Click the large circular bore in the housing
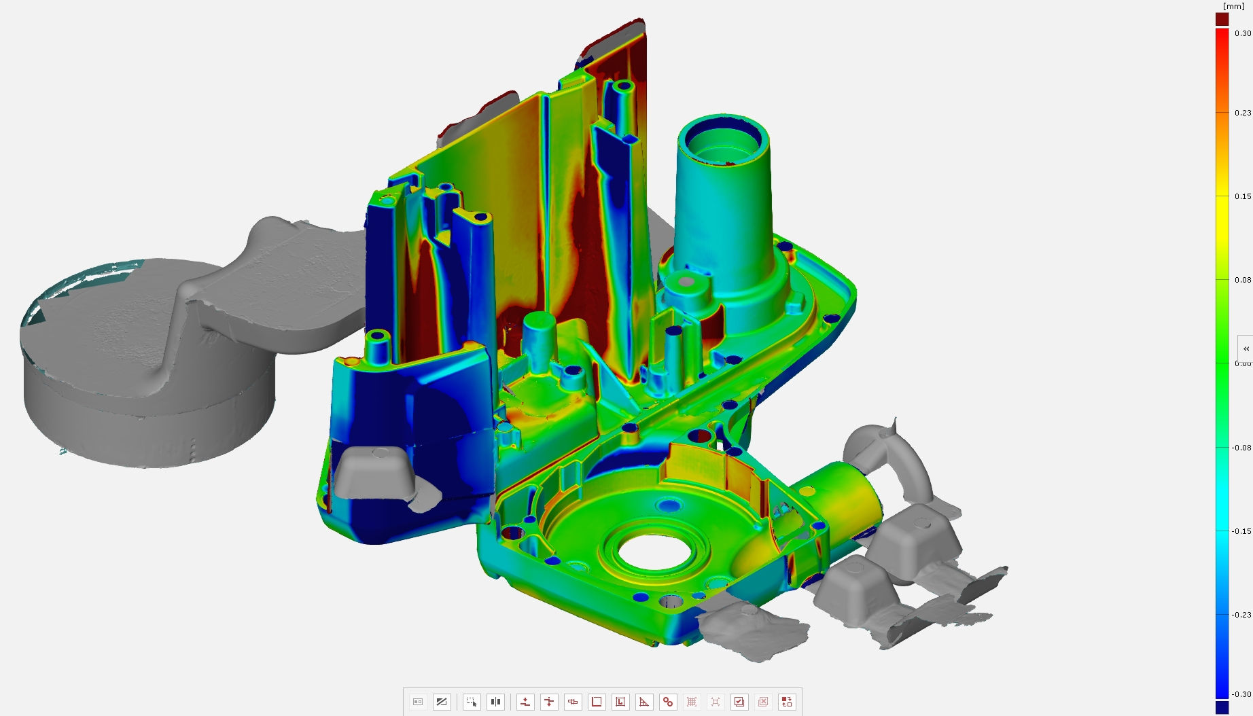Image resolution: width=1253 pixels, height=716 pixels. (x=654, y=552)
